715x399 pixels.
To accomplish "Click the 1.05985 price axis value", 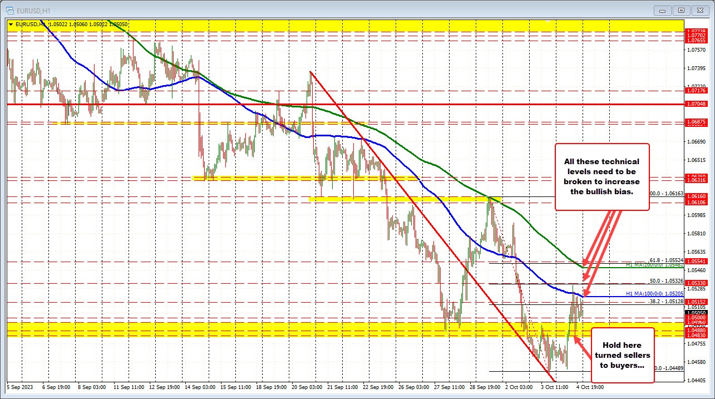I will point(696,215).
